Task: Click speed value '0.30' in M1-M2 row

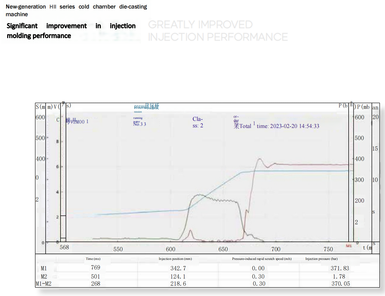Action: pyautogui.click(x=259, y=283)
